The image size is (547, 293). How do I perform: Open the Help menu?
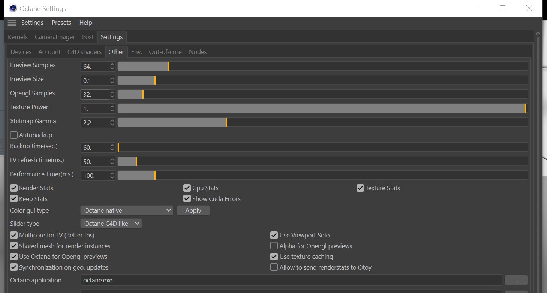pyautogui.click(x=85, y=23)
